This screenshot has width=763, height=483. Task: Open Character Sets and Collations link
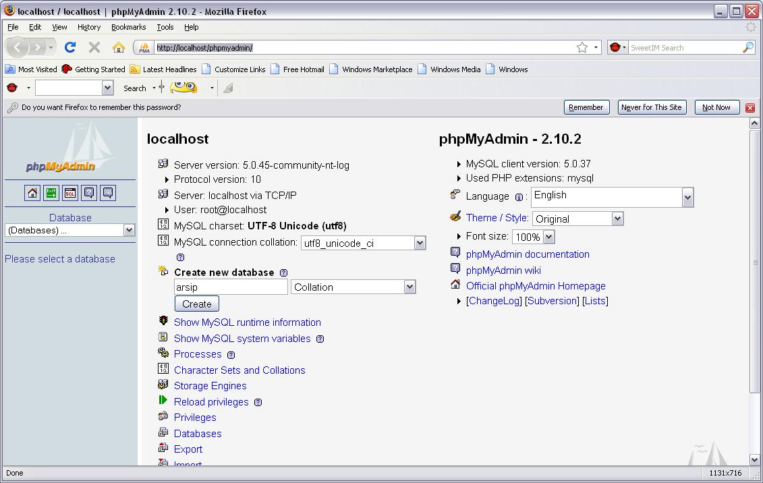tap(239, 370)
